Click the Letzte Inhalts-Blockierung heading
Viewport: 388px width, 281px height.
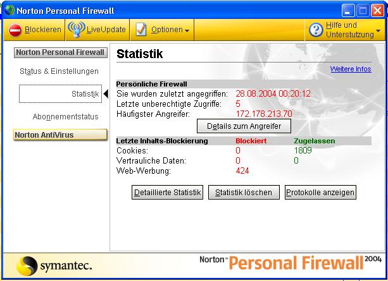(x=162, y=141)
